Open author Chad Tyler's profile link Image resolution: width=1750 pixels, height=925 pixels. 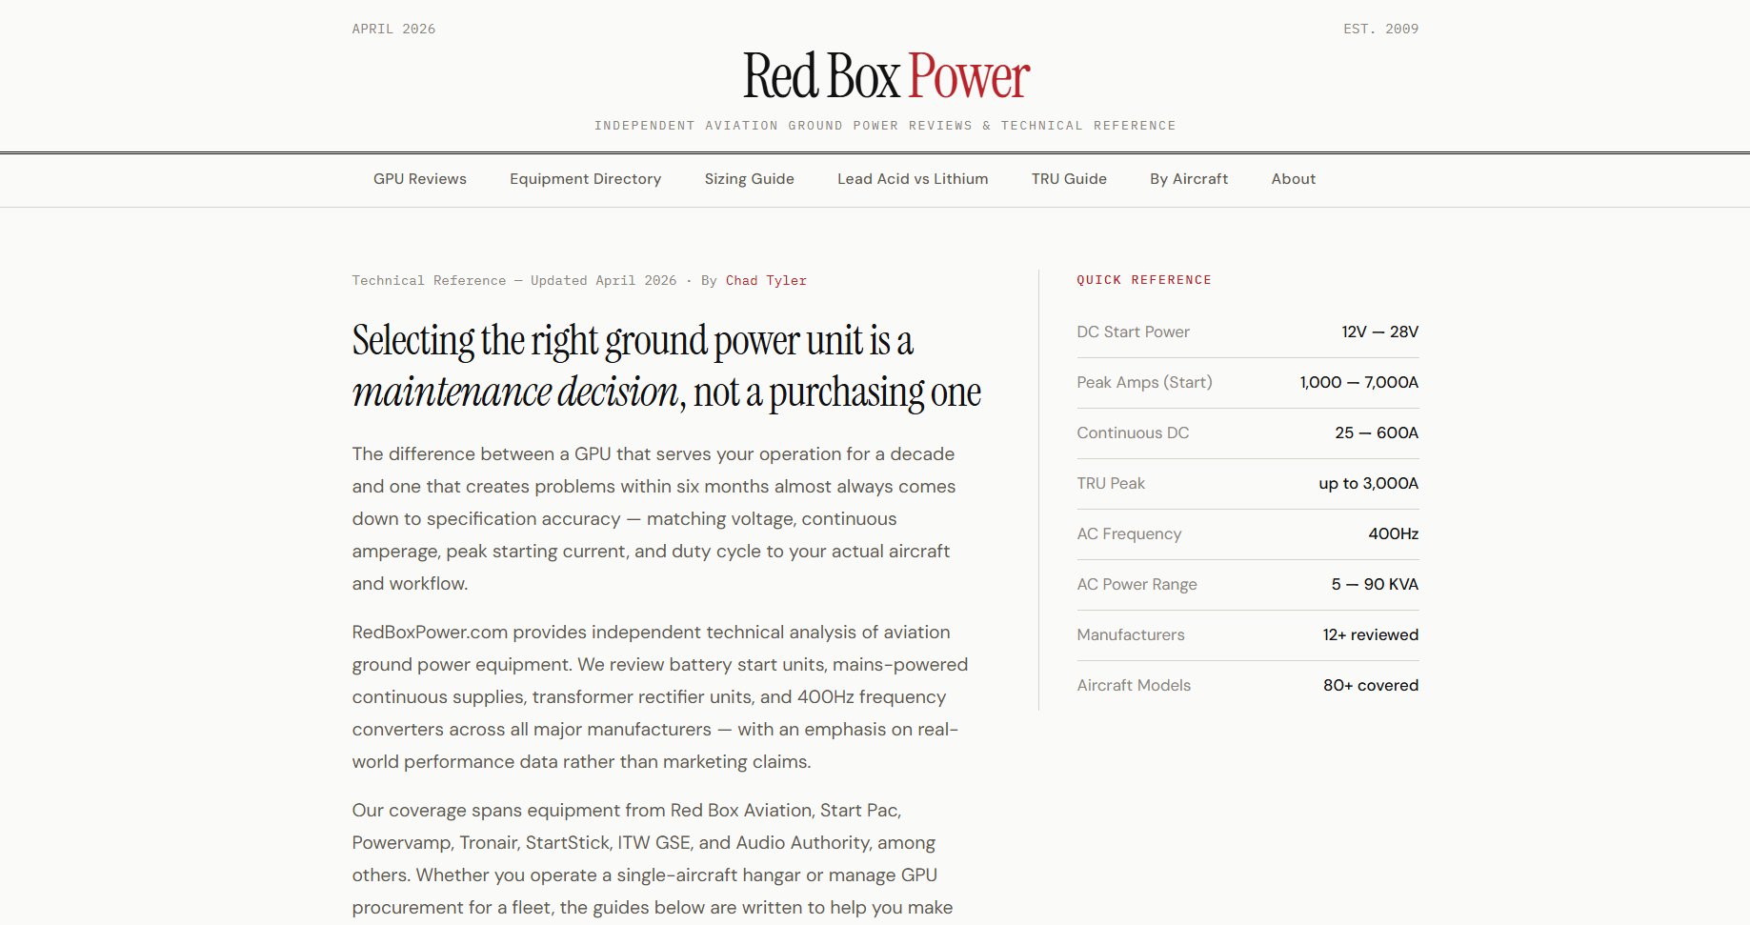pos(766,280)
